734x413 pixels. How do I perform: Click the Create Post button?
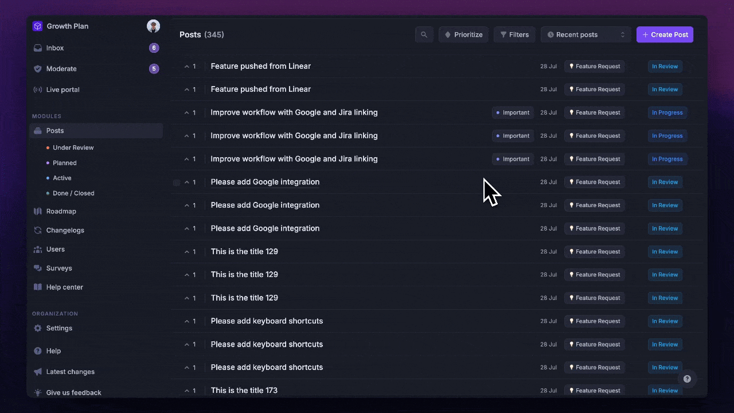point(665,34)
